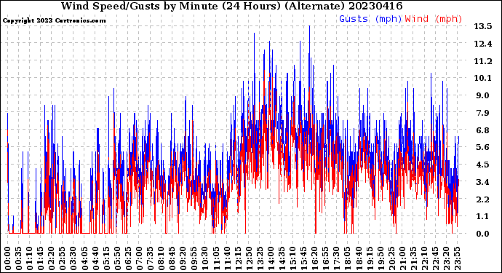This screenshot has height=273, width=502.
Task: Click the 04:40 time axis label
Action: [x=95, y=258]
